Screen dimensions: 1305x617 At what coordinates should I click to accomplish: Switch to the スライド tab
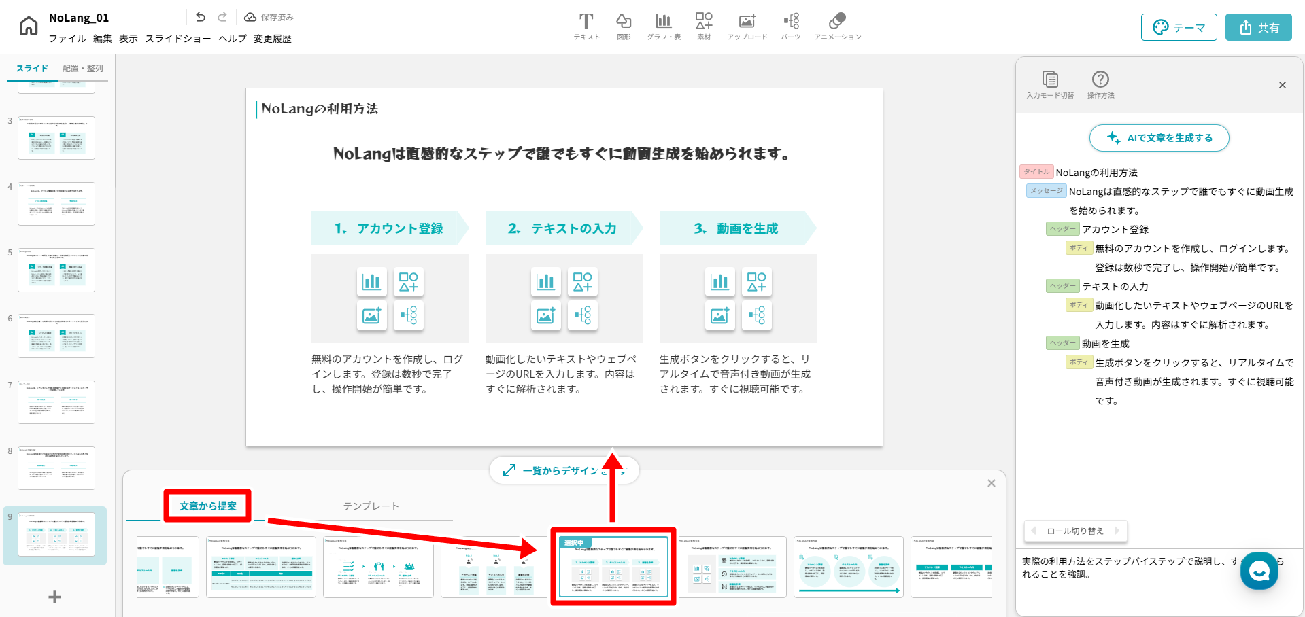pos(32,69)
